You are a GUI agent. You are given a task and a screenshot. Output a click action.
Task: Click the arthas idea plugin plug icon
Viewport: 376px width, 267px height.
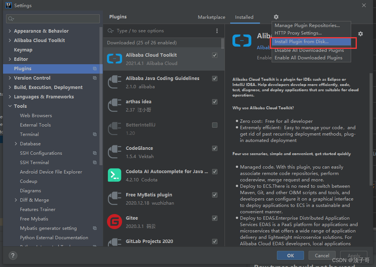coord(115,106)
